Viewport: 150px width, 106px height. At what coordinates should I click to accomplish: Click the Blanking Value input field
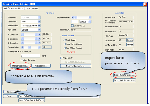30,56
